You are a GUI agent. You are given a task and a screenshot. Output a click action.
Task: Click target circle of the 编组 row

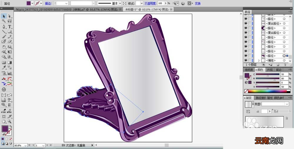click(x=284, y=60)
